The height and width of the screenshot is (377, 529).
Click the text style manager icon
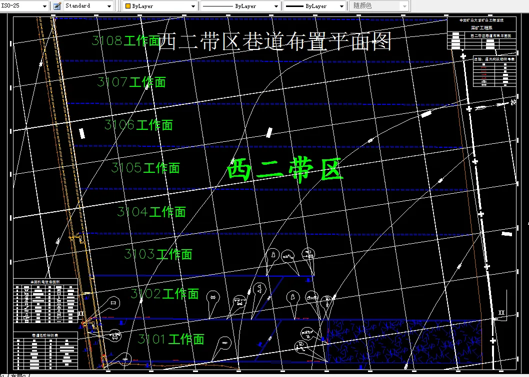pos(57,5)
